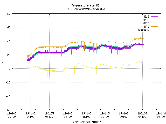Click the y-axis label 80
166x124 pixels.
[9, 14]
